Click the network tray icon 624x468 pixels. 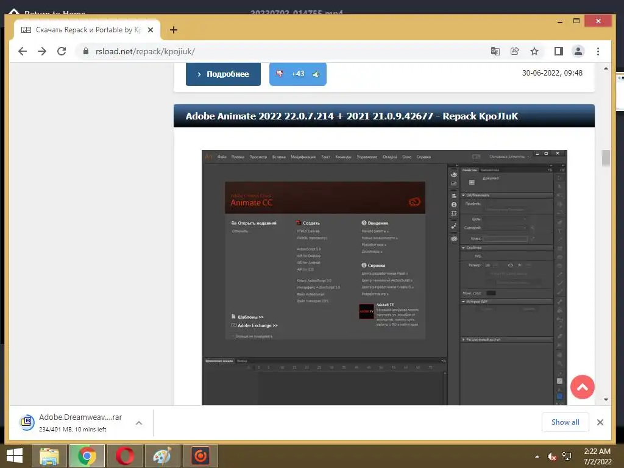(x=567, y=456)
